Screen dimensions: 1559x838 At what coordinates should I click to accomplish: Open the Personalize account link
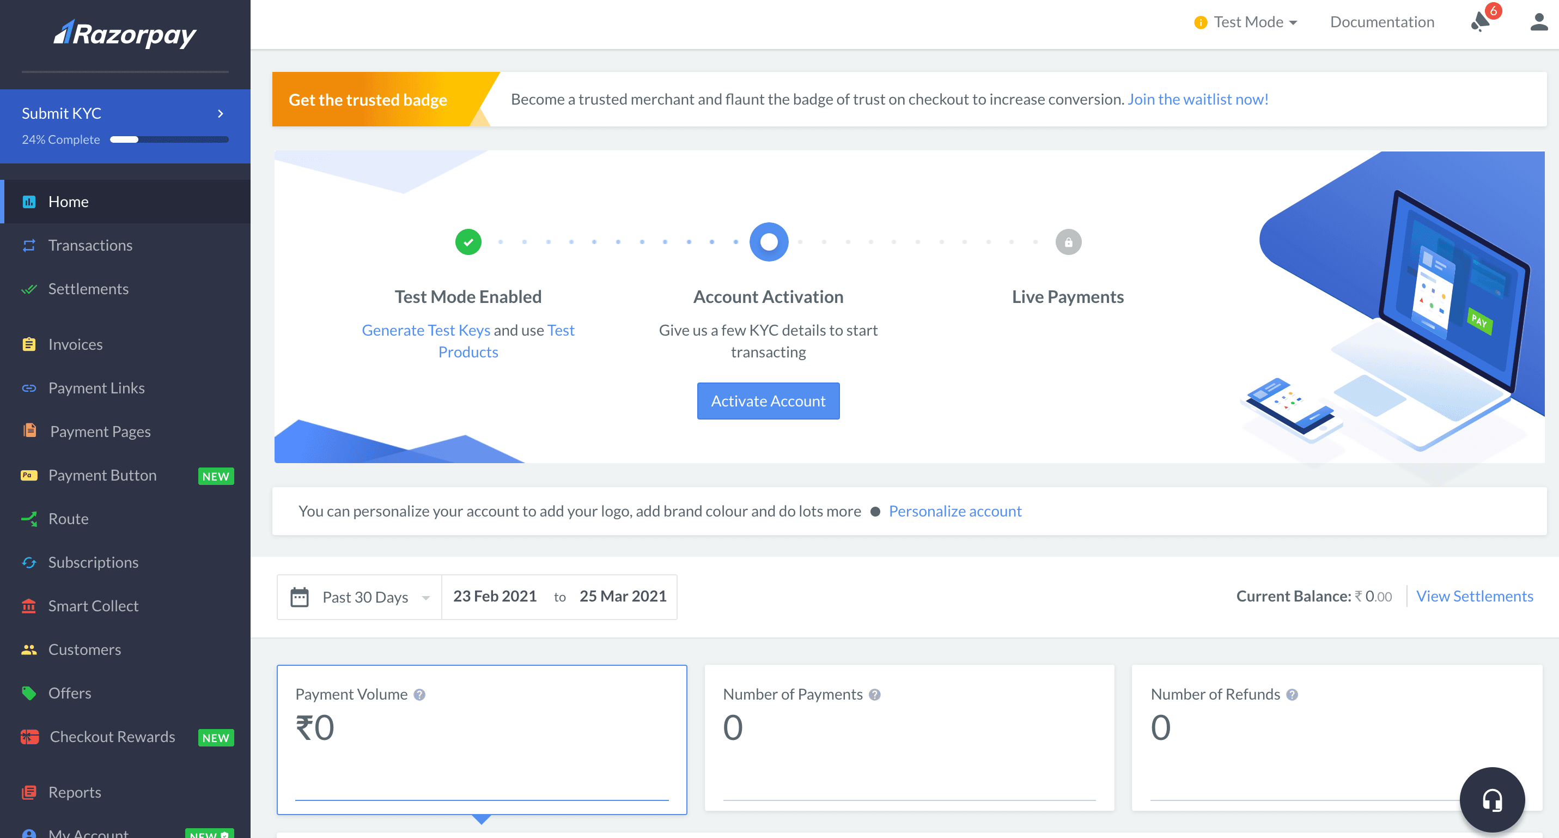tap(955, 511)
